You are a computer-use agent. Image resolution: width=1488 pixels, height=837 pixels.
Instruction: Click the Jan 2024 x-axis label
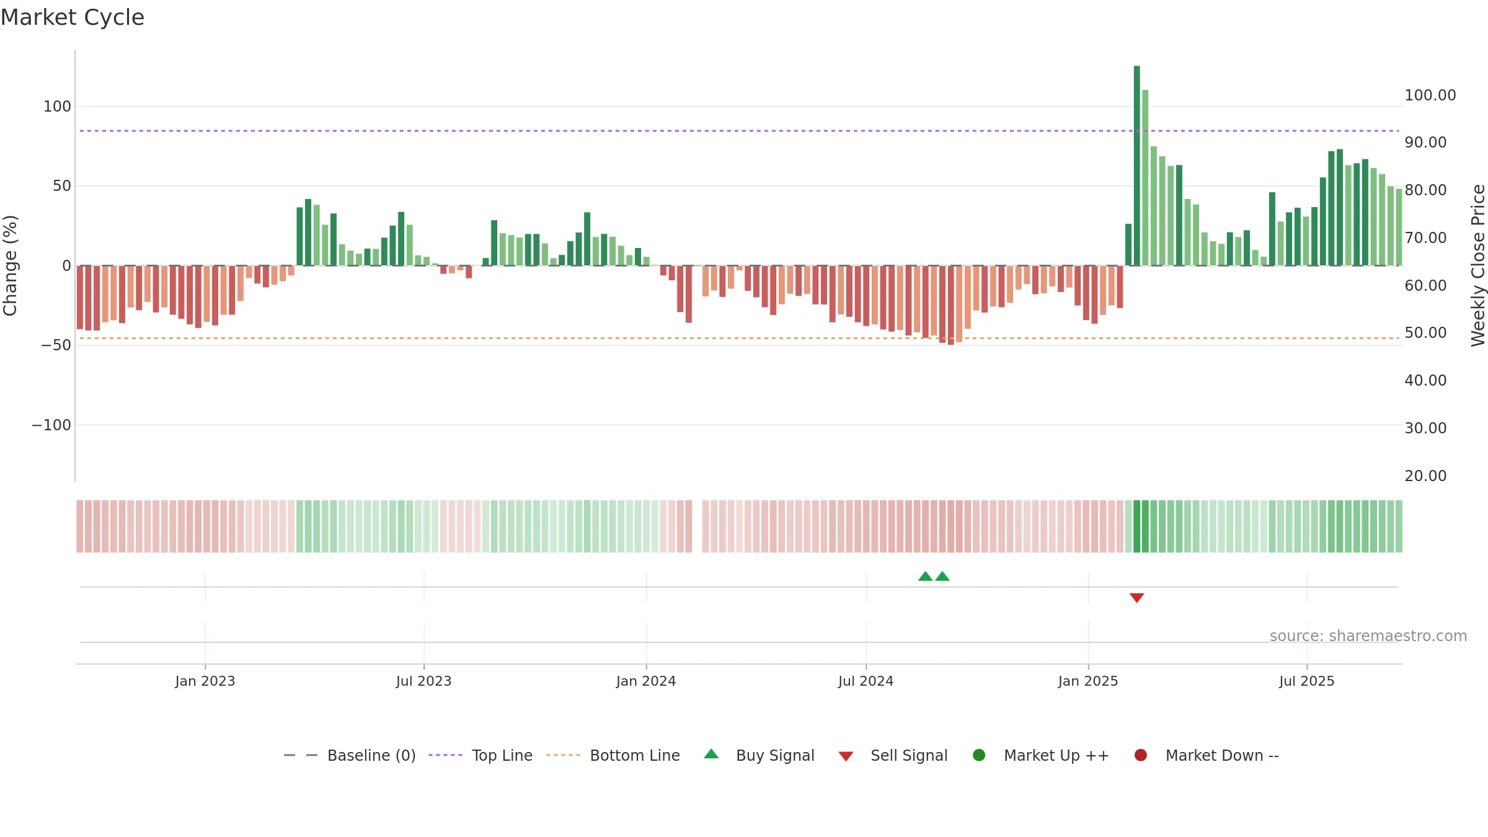(x=646, y=681)
